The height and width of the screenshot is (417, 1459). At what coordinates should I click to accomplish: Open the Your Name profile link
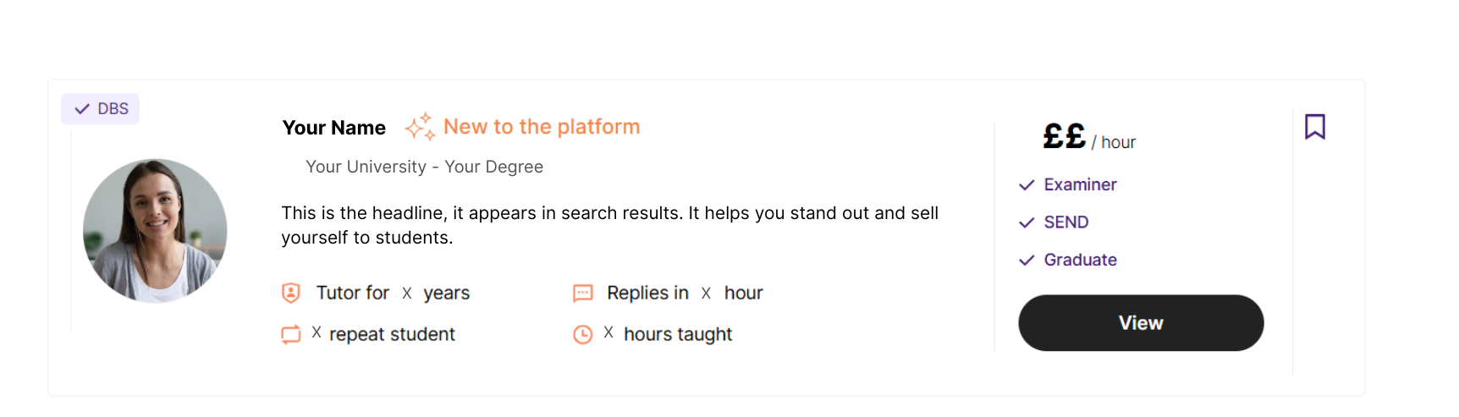point(333,128)
